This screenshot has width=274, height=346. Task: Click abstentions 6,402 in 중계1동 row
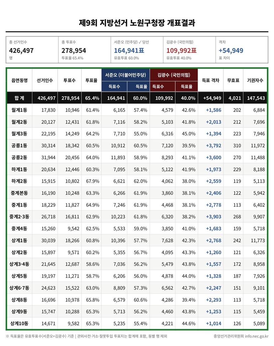coord(259,205)
